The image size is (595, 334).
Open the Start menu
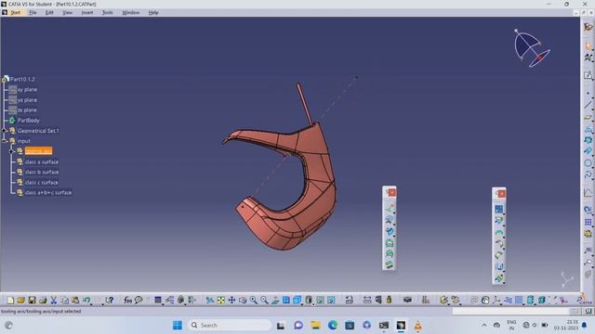[x=15, y=12]
